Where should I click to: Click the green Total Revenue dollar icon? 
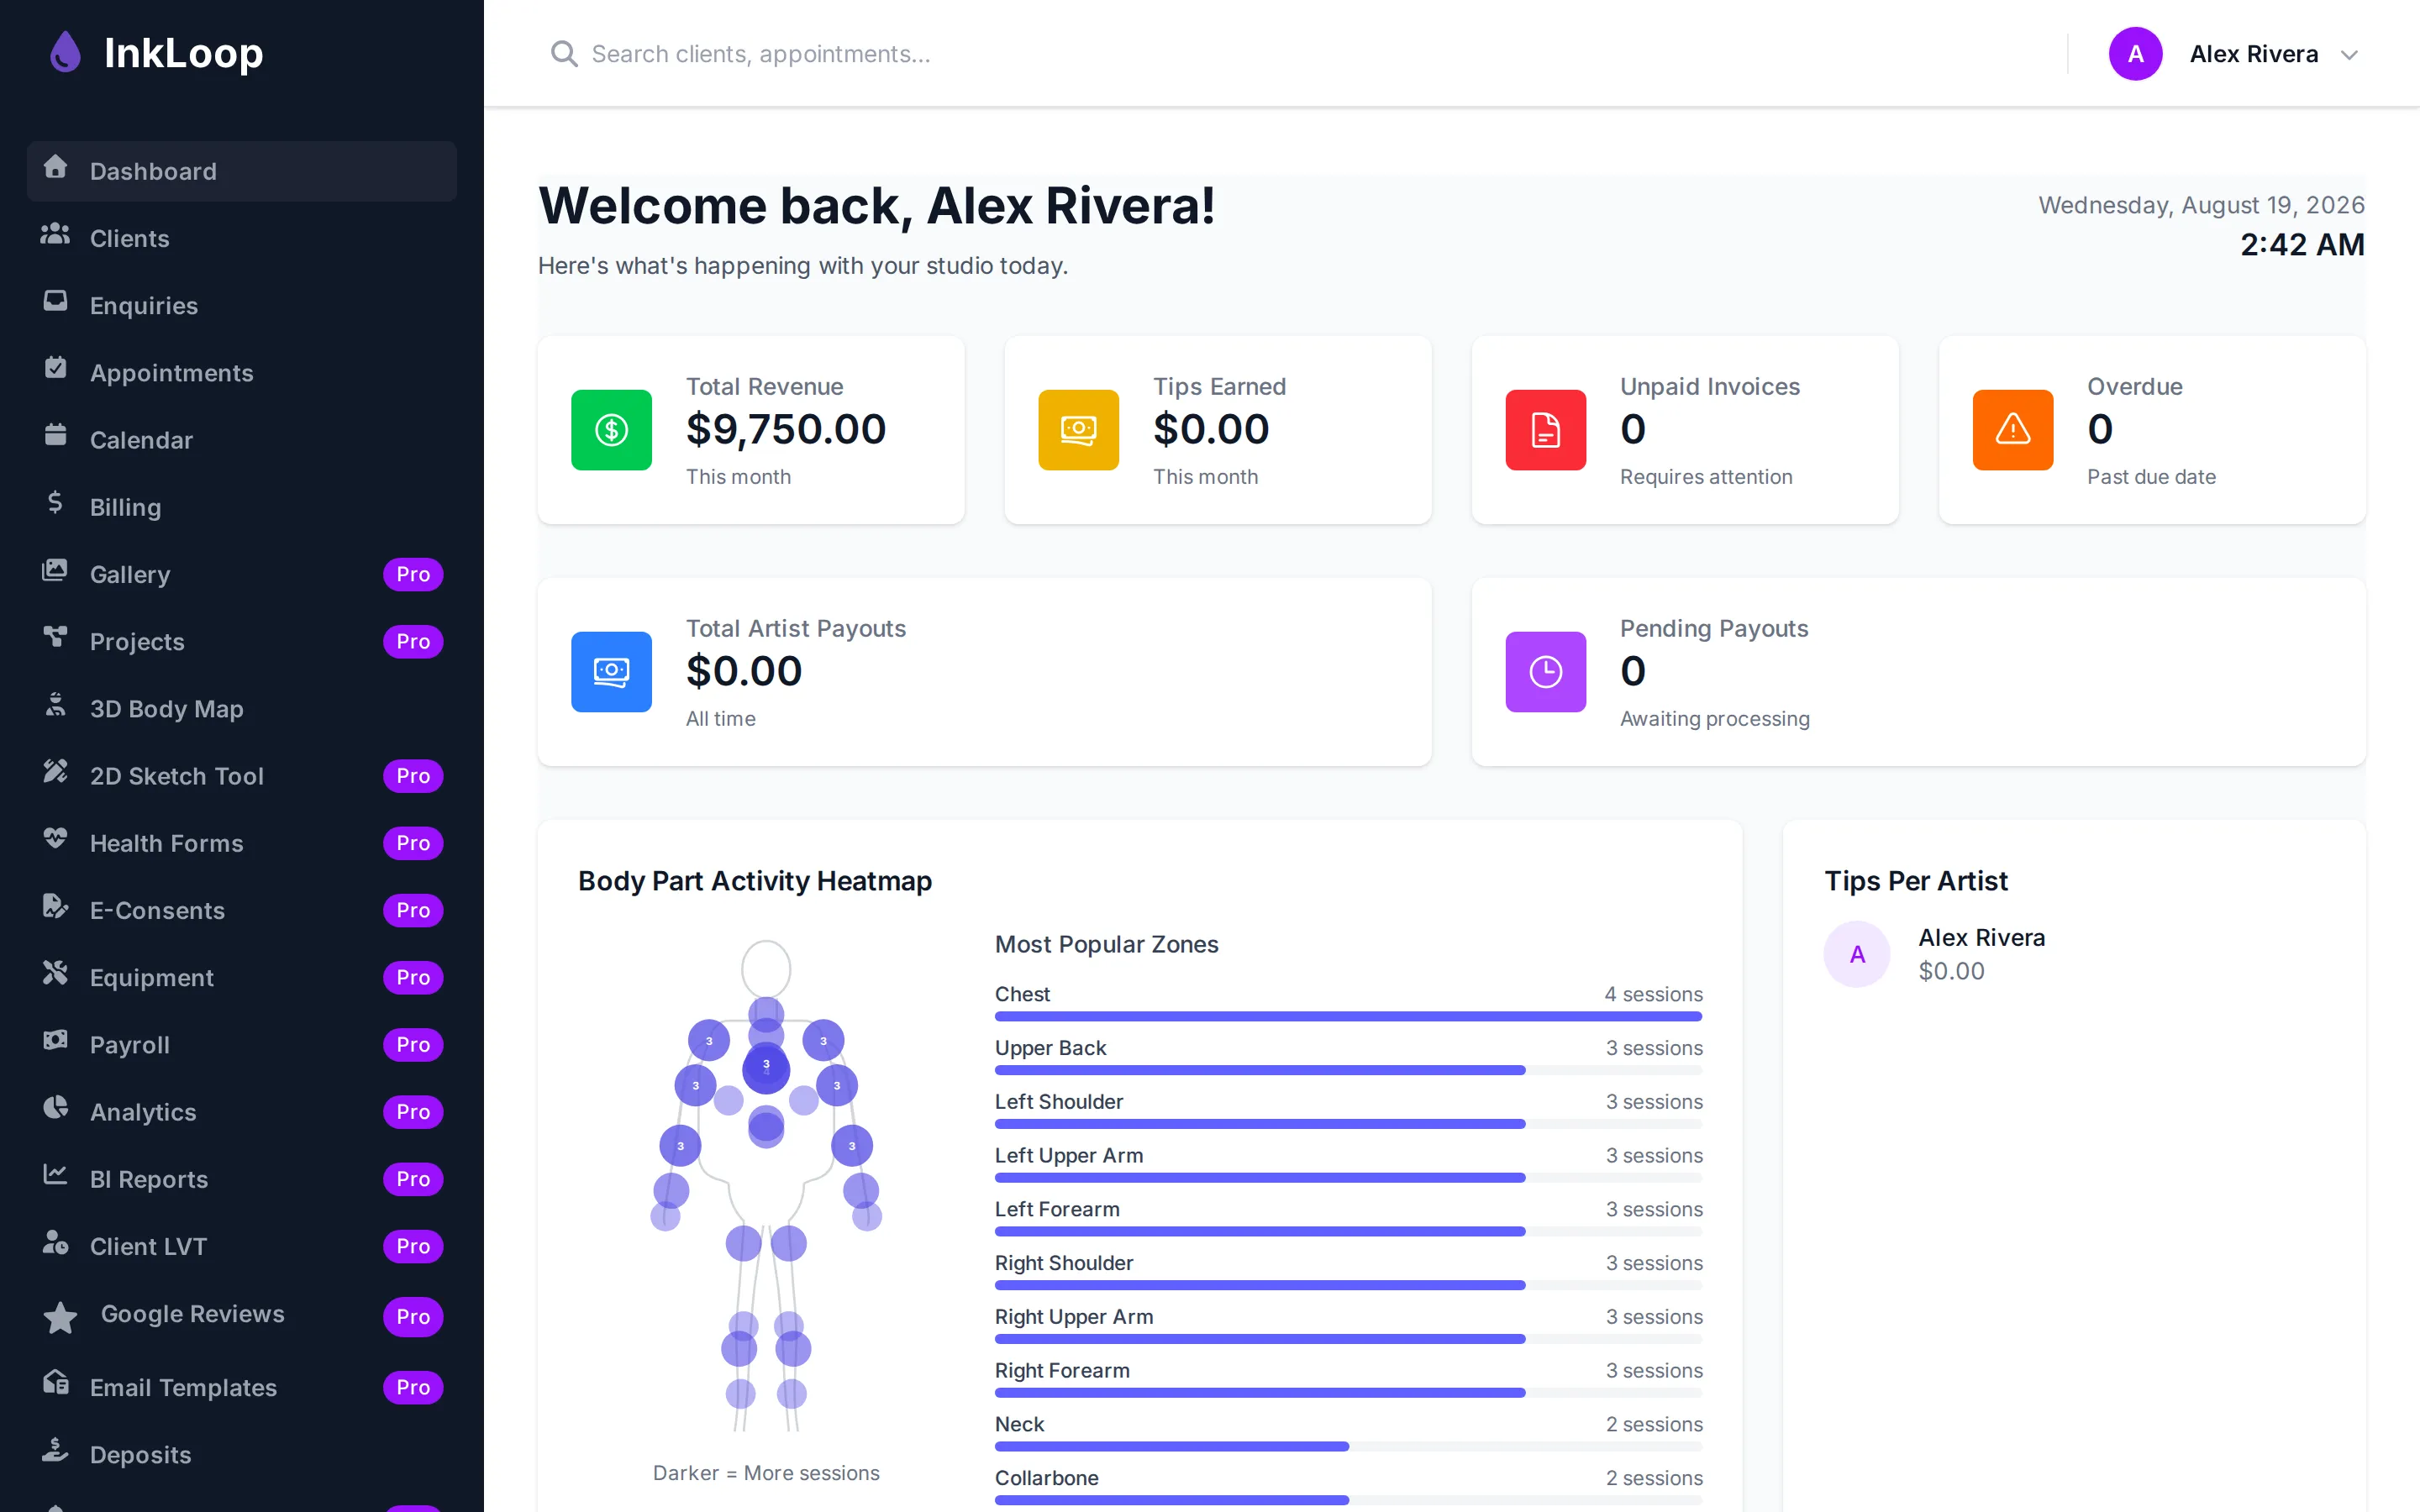pos(611,430)
